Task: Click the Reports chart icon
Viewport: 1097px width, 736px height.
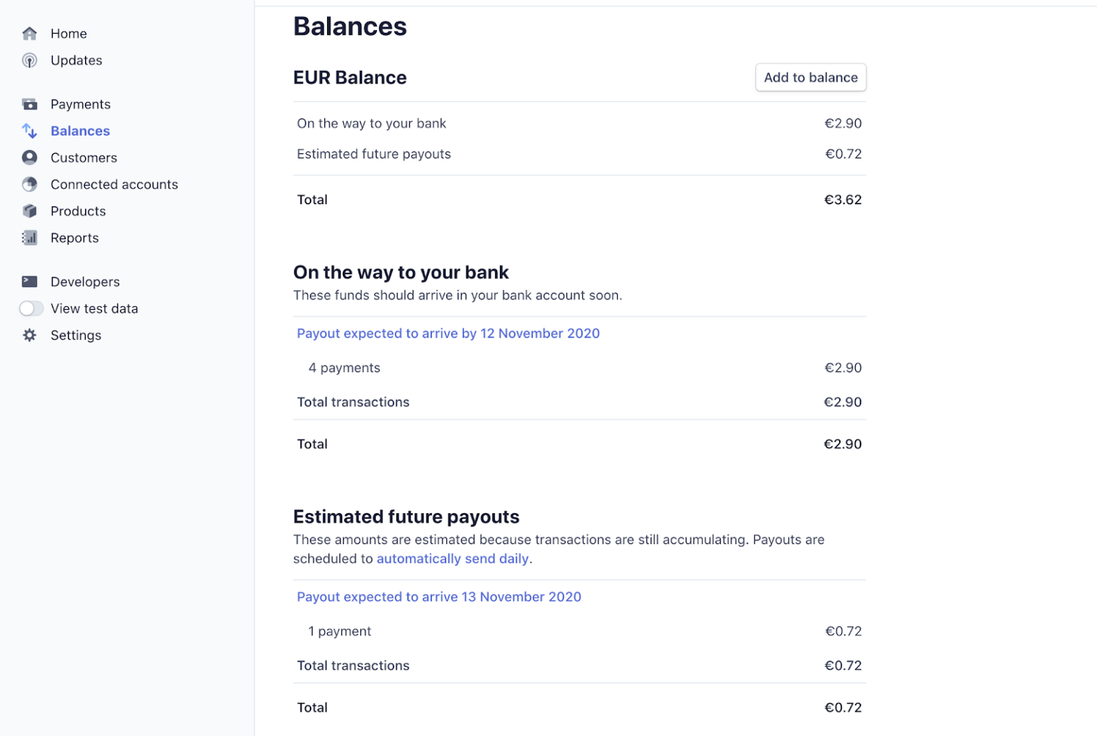Action: tap(29, 238)
